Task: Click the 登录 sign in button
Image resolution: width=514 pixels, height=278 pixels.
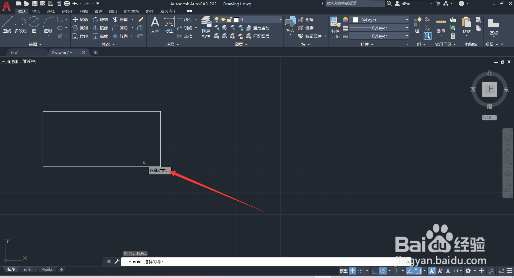Action: pos(402,3)
